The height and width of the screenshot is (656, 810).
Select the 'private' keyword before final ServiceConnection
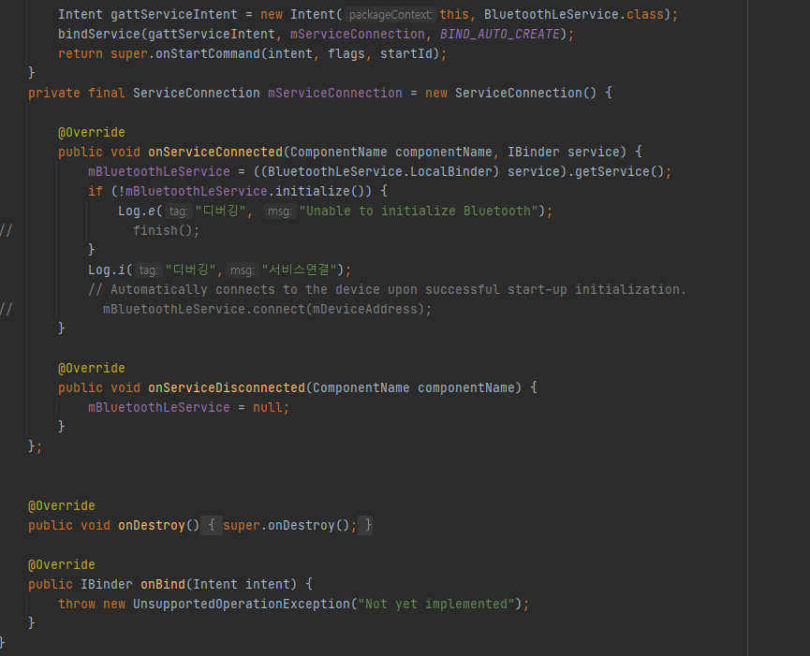53,93
